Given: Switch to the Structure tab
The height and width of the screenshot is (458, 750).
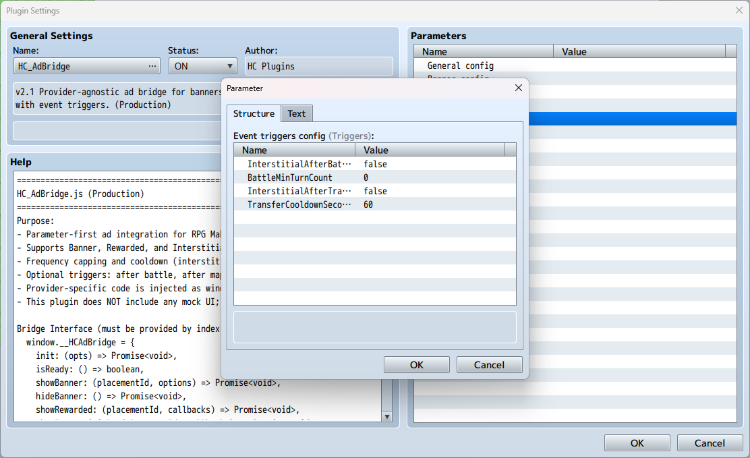Looking at the screenshot, I should pos(254,113).
